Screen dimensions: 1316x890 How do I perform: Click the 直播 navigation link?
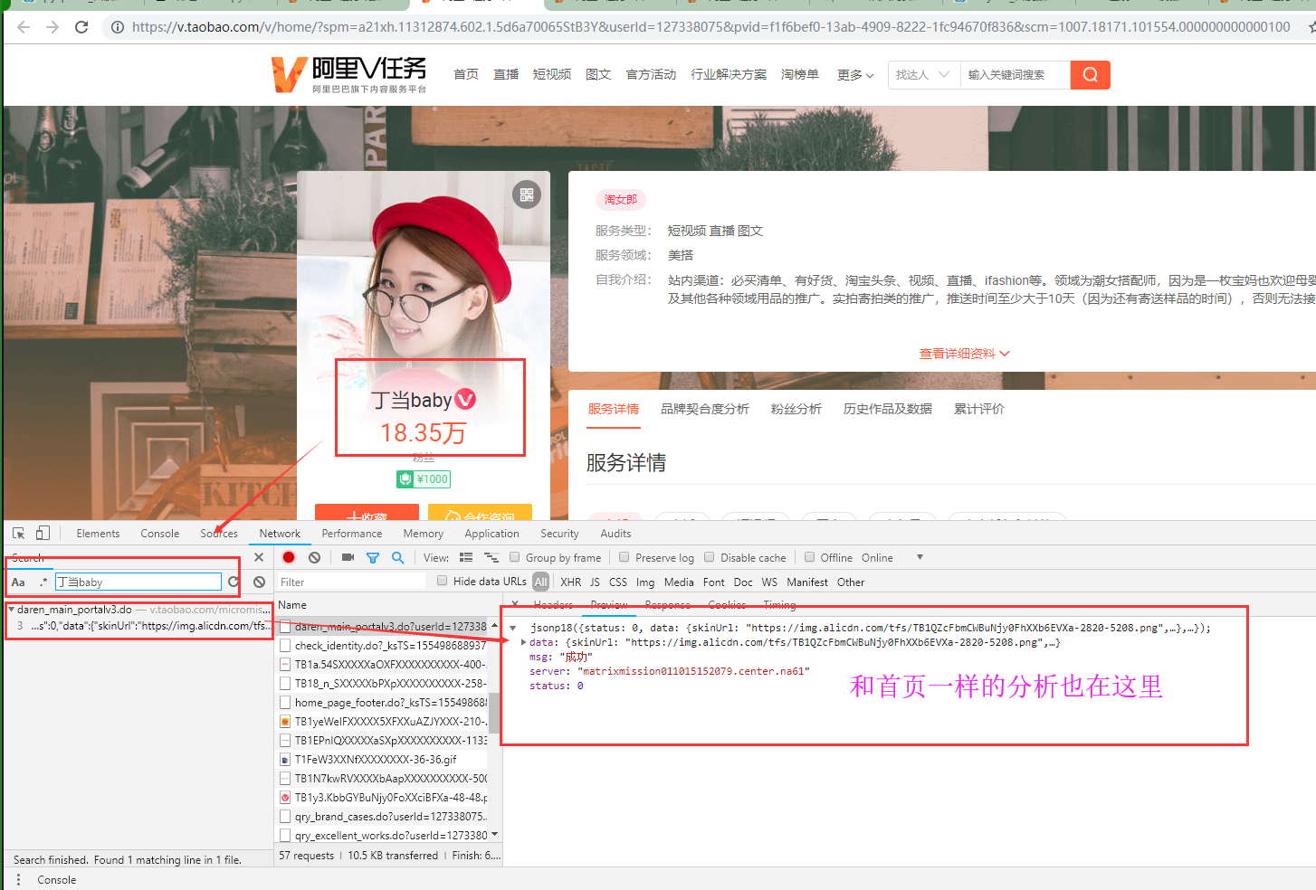[506, 75]
